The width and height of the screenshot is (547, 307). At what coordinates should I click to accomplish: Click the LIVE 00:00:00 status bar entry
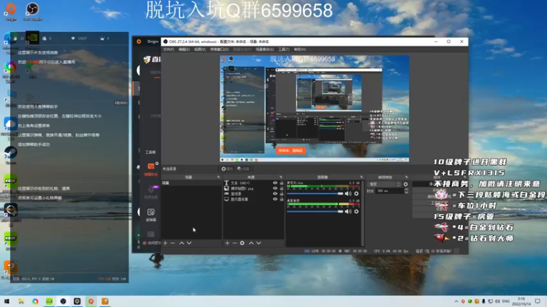coord(320,251)
